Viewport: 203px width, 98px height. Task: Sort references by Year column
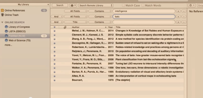(x=111, y=27)
